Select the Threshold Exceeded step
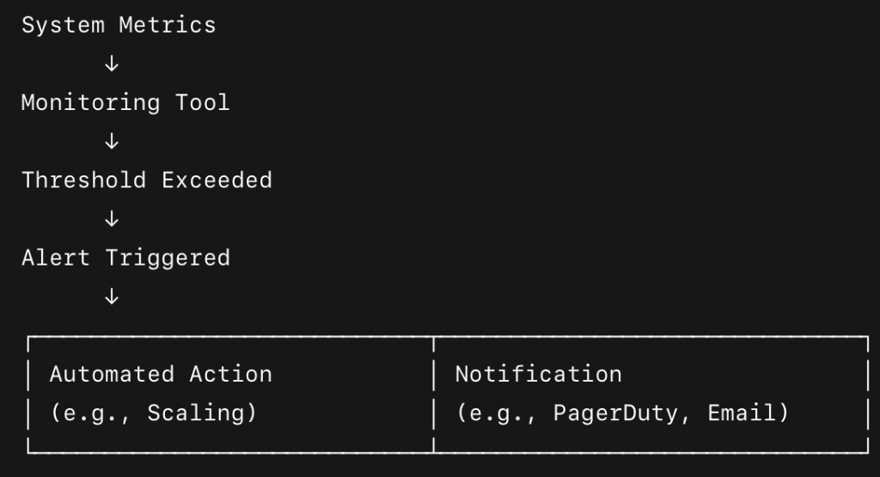The height and width of the screenshot is (477, 880). coord(146,180)
